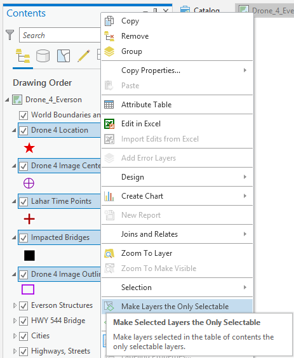Uncheck World Boundaries layer visibility
The height and width of the screenshot is (358, 294).
pyautogui.click(x=23, y=116)
